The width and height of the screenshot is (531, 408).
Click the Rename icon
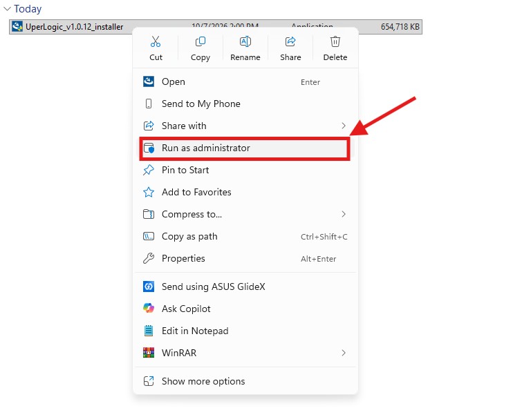pos(245,41)
